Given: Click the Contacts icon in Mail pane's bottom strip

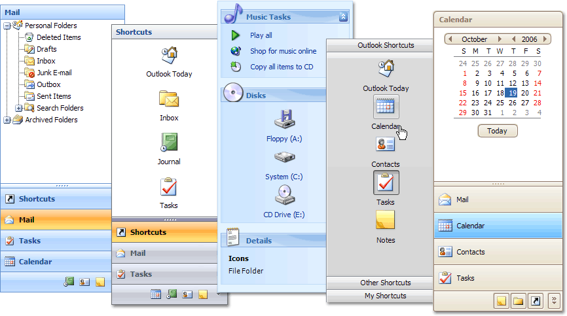Looking at the screenshot, I should pos(84,282).
